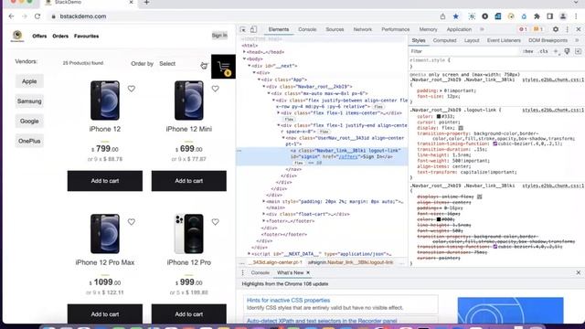Screen dimensions: 585x329
Task: Filter by Google vendor
Action: (29, 122)
